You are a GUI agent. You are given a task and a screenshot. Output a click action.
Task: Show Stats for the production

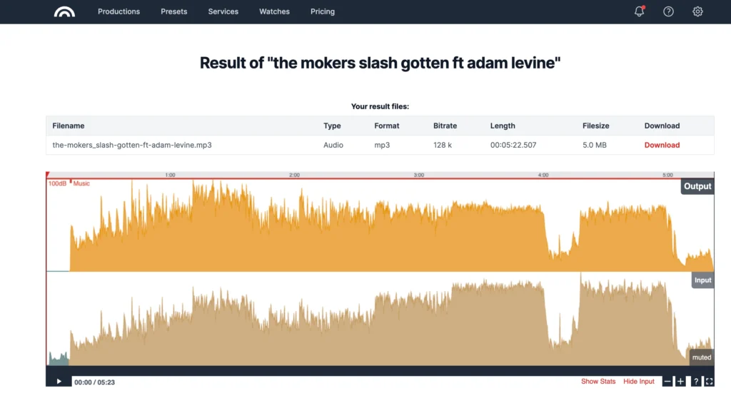pos(598,382)
